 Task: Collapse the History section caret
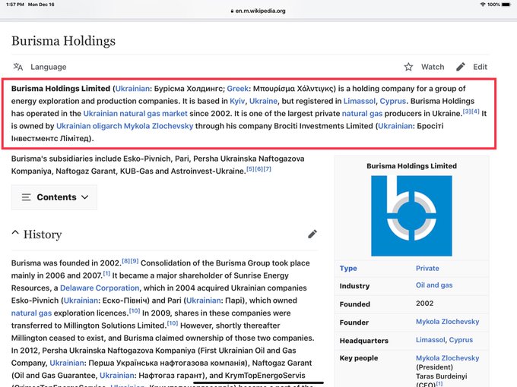coord(15,233)
